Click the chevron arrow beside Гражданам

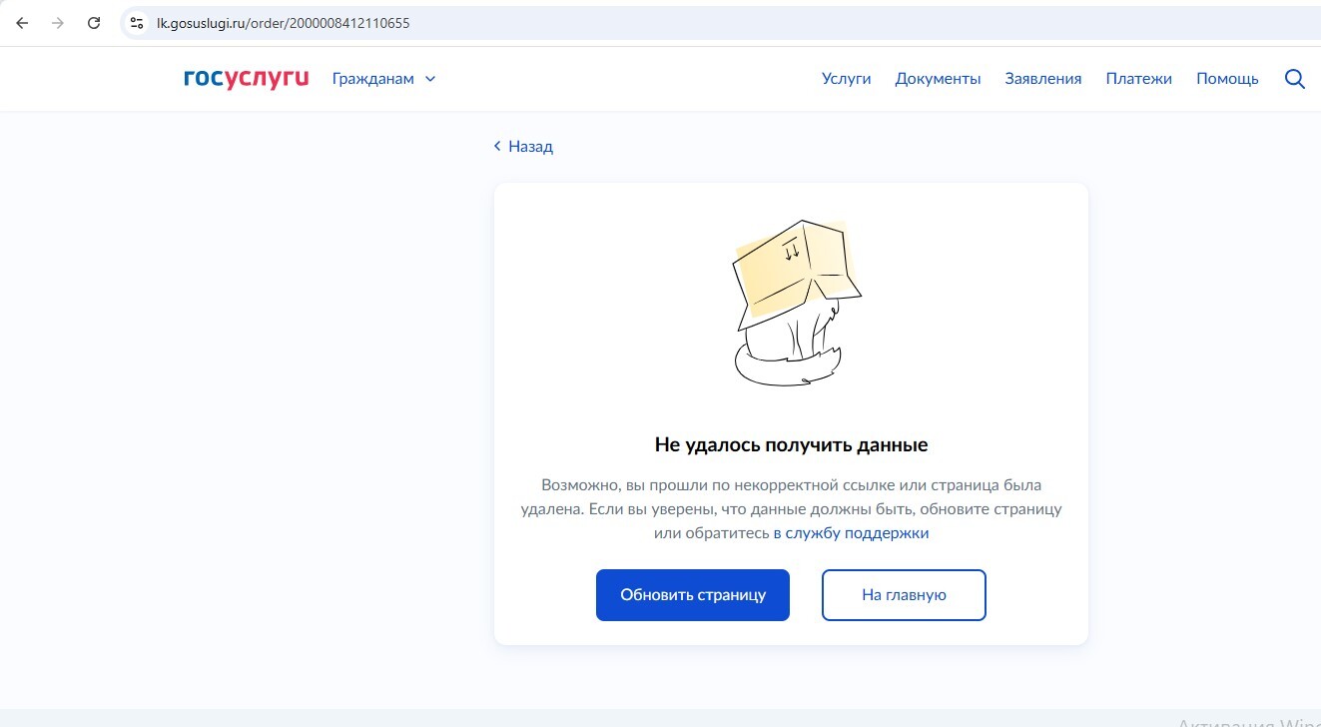[430, 79]
